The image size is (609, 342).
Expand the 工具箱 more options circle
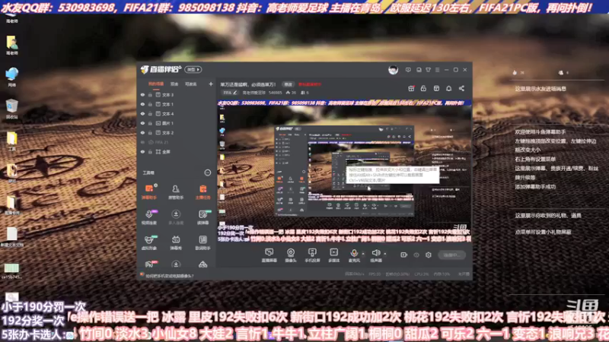tap(207, 173)
